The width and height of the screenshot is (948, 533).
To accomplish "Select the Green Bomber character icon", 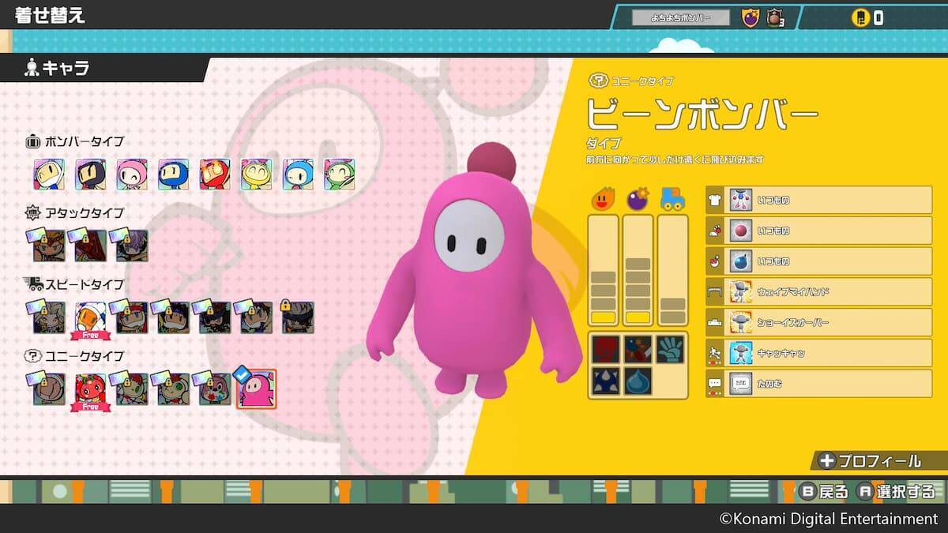I will 339,174.
